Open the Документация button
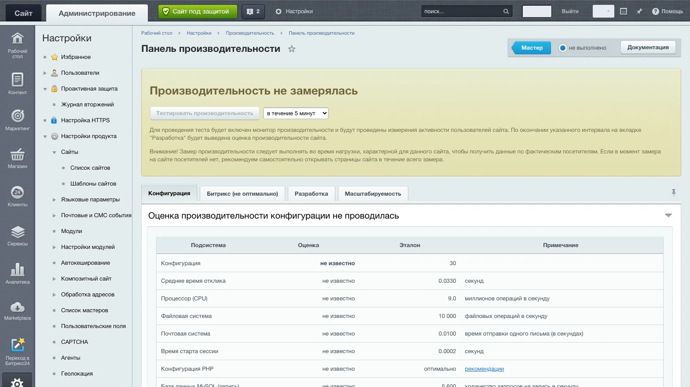The image size is (690, 387). click(648, 47)
